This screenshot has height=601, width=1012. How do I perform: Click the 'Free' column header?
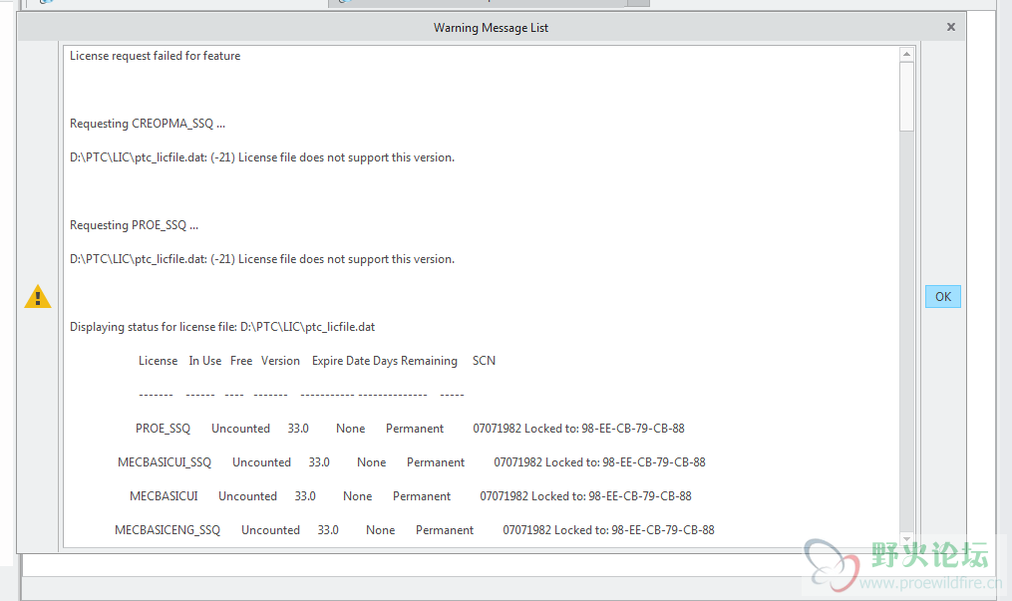240,361
